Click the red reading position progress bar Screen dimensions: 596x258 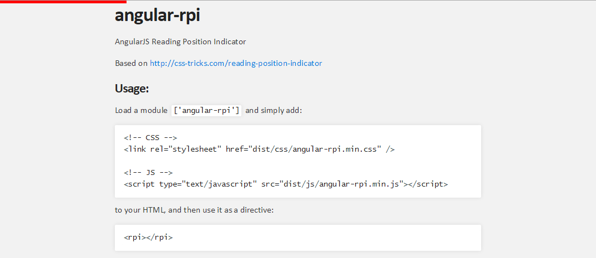pos(63,2)
